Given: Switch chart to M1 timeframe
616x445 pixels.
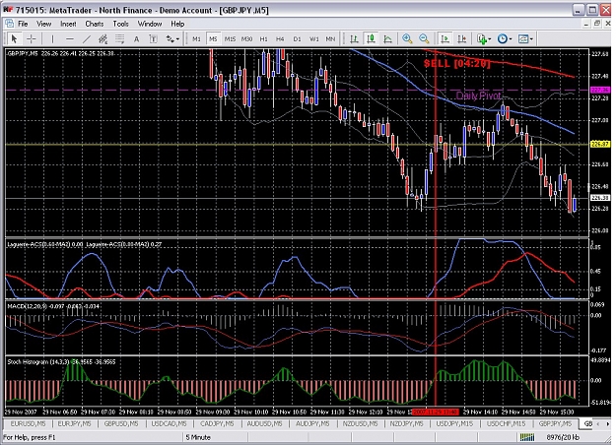Looking at the screenshot, I should pos(196,38).
